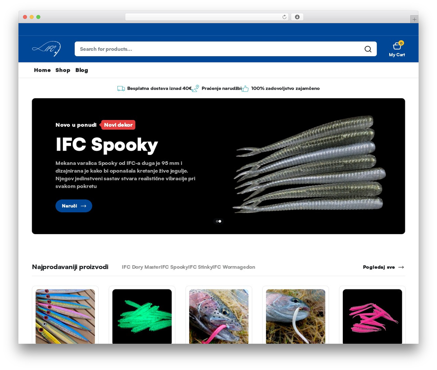This screenshot has width=437, height=370.
Task: Open the My Cart basket icon
Action: pos(397,46)
